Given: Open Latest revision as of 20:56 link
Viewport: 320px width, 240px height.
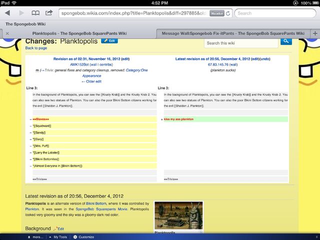Looking at the screenshot, I should point(212,59).
